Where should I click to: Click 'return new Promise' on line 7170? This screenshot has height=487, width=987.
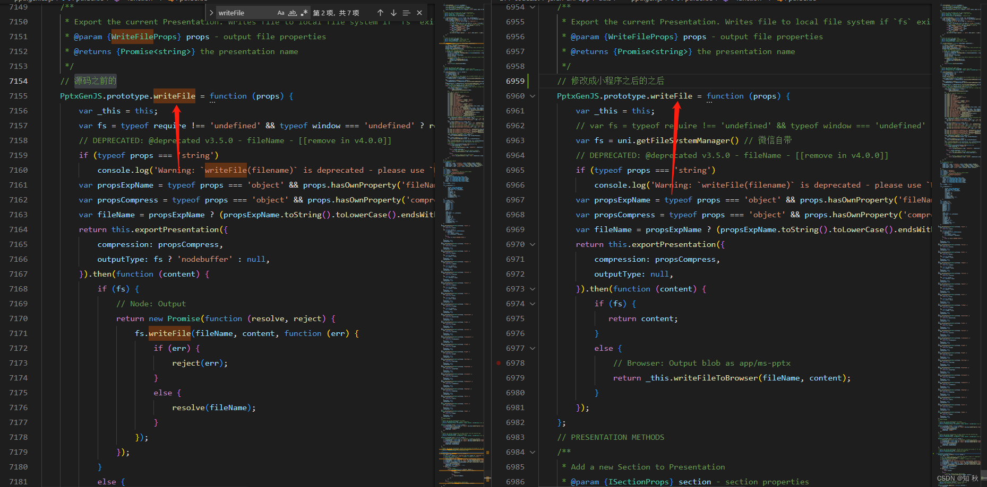click(158, 318)
